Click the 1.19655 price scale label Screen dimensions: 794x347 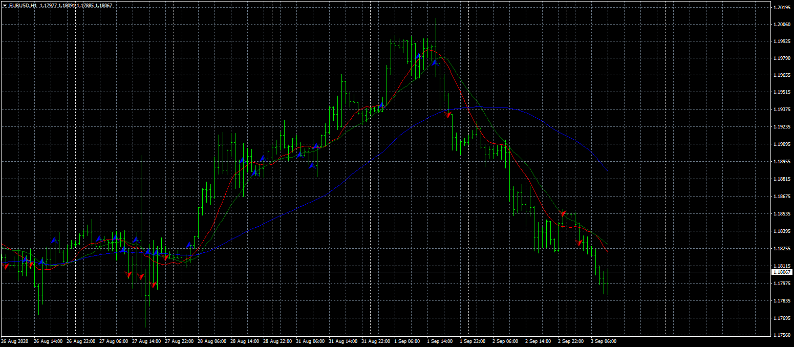click(782, 76)
